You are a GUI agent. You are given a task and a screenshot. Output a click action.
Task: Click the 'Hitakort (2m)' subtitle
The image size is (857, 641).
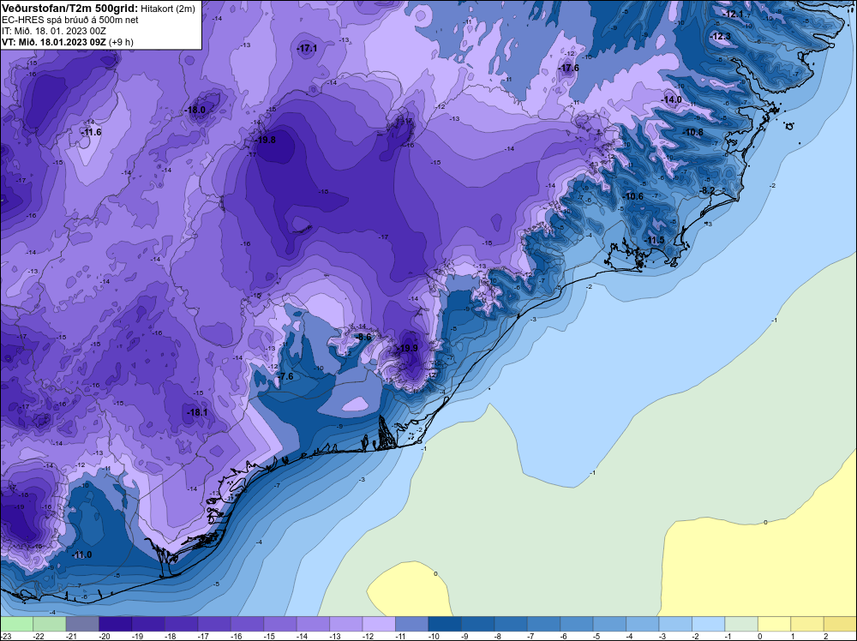[x=168, y=9]
